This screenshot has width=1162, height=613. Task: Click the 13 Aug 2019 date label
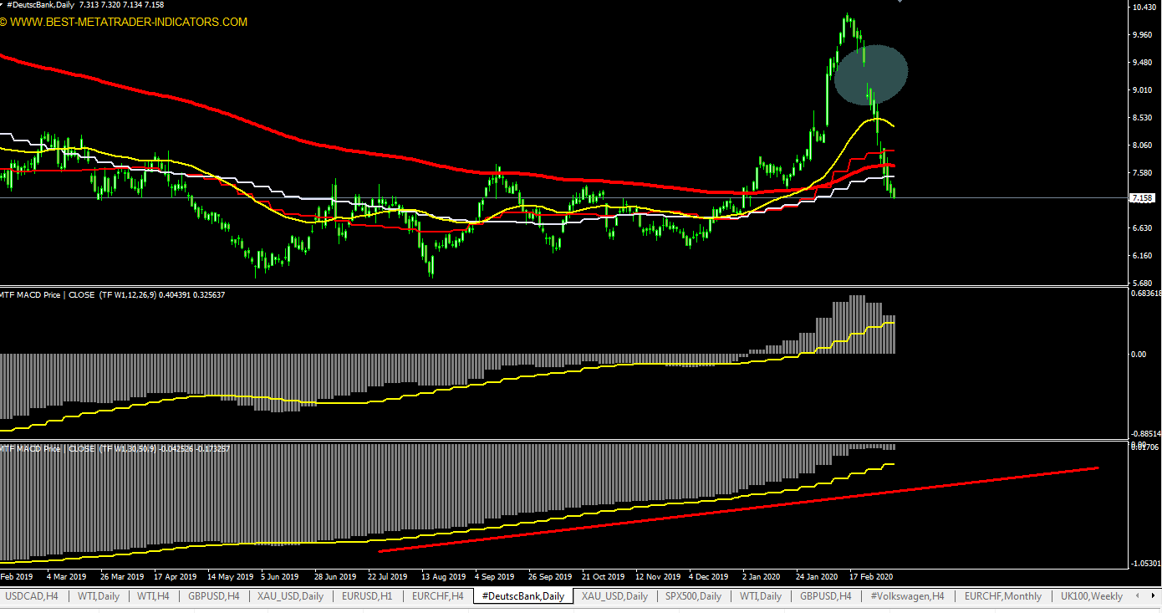tap(443, 577)
